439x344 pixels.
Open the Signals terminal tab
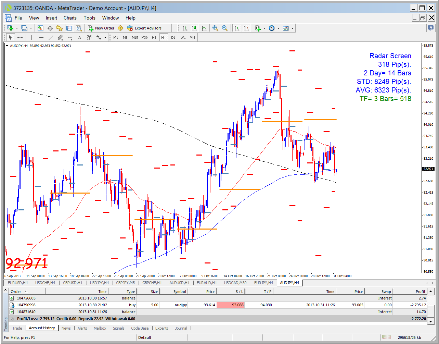pos(119,328)
